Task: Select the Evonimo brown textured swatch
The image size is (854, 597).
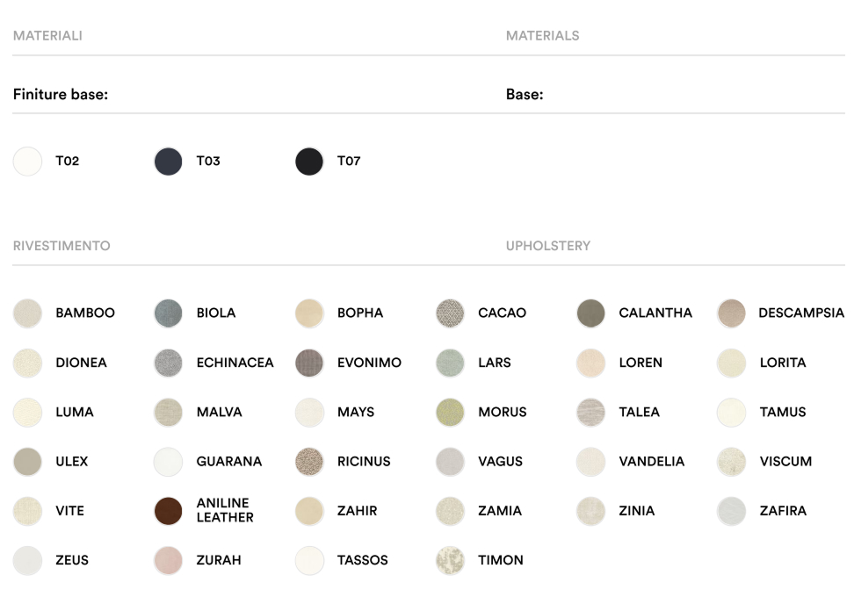Action: tap(309, 363)
